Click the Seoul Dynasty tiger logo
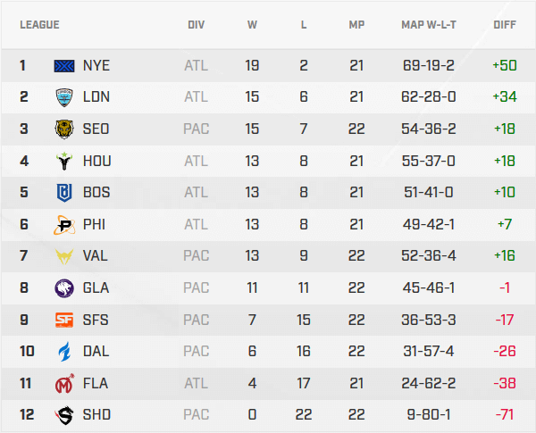 pos(65,129)
